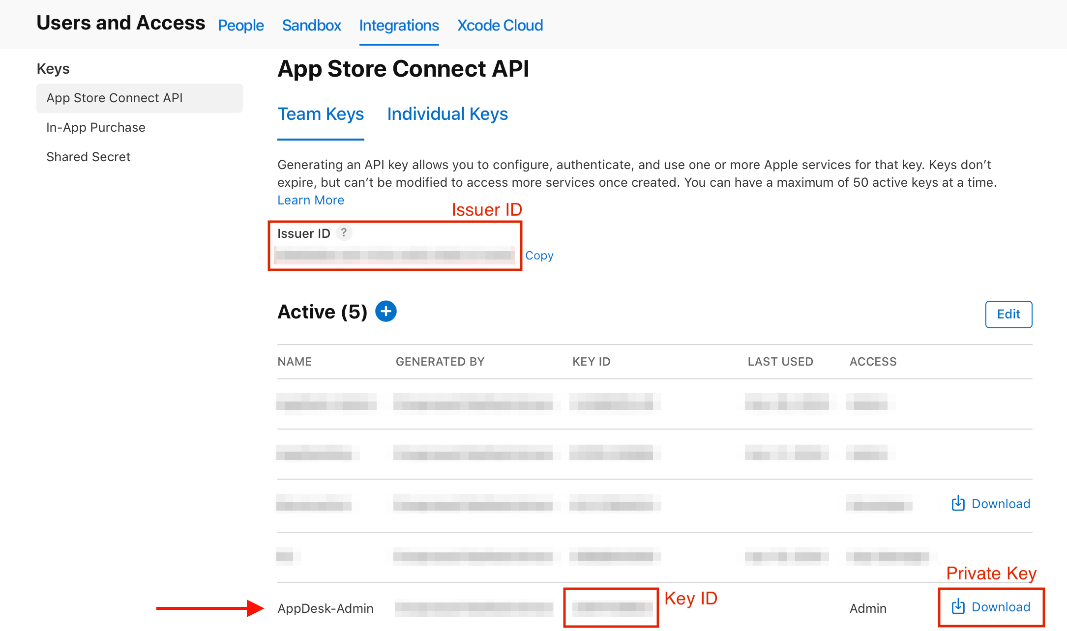Click the Integrations navigation item
This screenshot has height=631, width=1067.
(x=399, y=25)
